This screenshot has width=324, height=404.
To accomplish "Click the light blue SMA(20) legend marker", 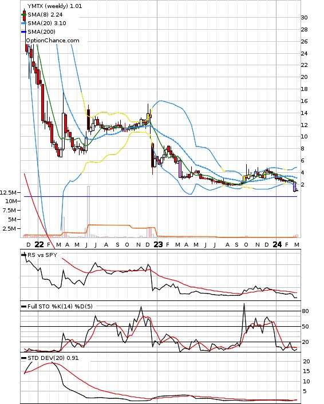I will [23, 23].
